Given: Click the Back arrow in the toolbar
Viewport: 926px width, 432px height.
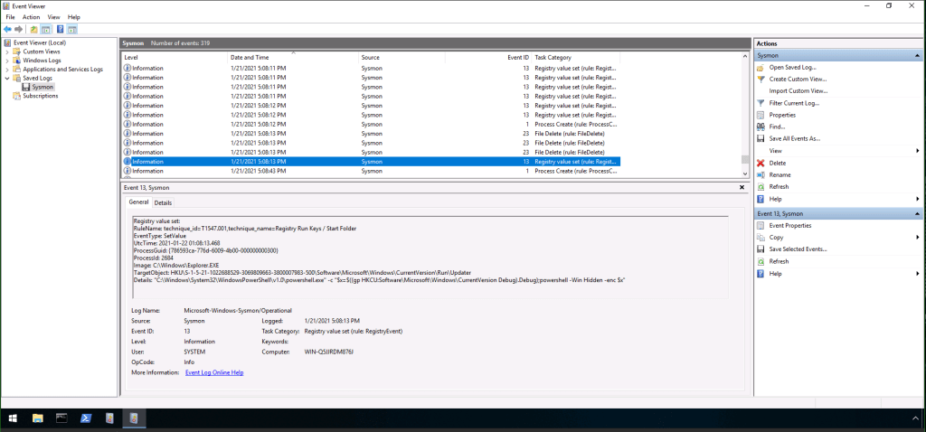Looking at the screenshot, I should (7, 29).
